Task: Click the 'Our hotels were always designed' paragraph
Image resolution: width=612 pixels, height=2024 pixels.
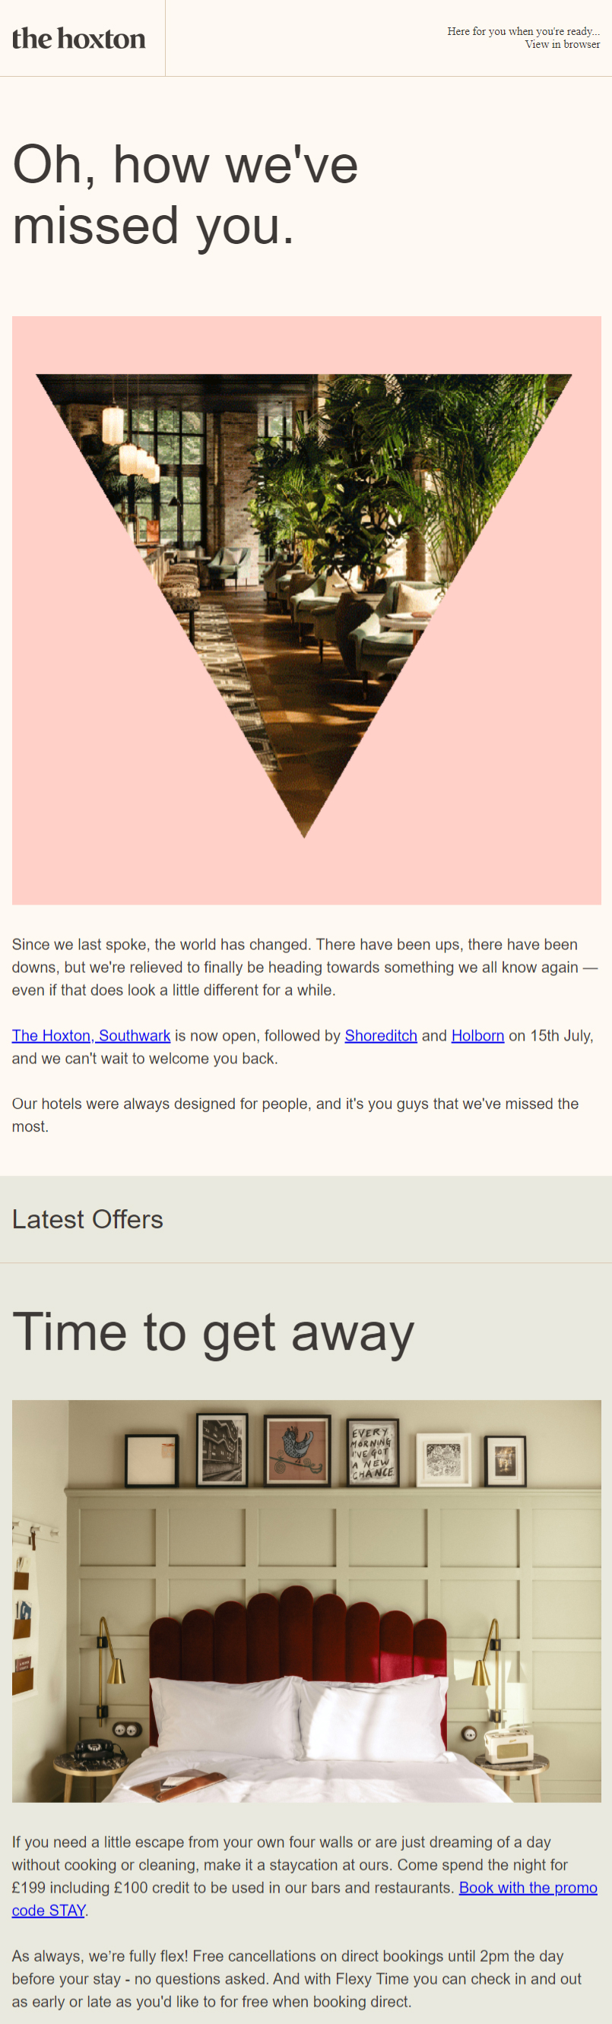Action: pos(295,1114)
